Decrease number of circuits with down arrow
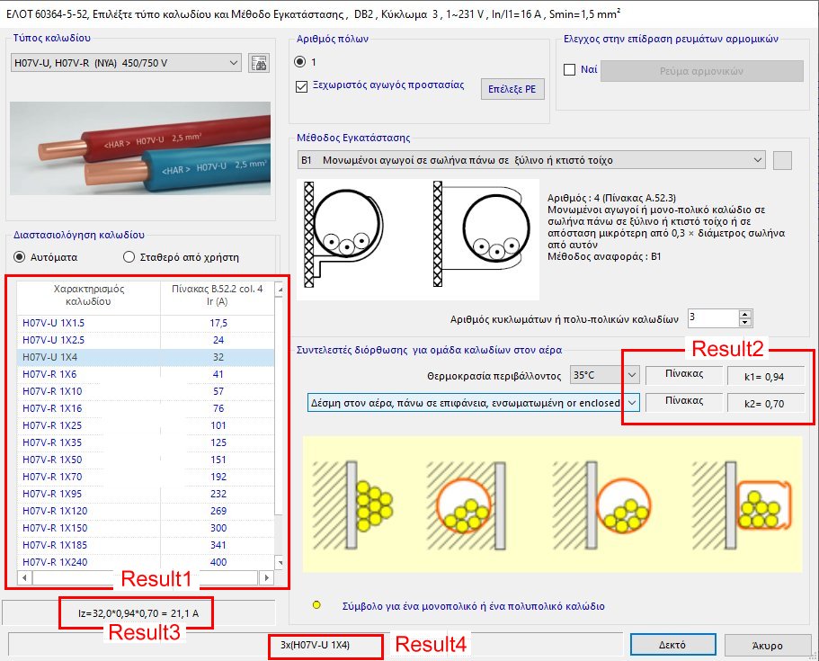The width and height of the screenshot is (819, 661). pyautogui.click(x=745, y=322)
